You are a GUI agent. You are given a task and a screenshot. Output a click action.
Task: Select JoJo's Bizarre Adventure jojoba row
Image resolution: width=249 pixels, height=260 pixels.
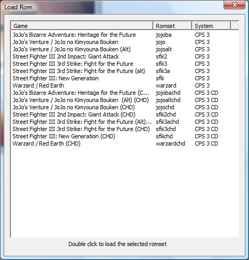coord(125,35)
